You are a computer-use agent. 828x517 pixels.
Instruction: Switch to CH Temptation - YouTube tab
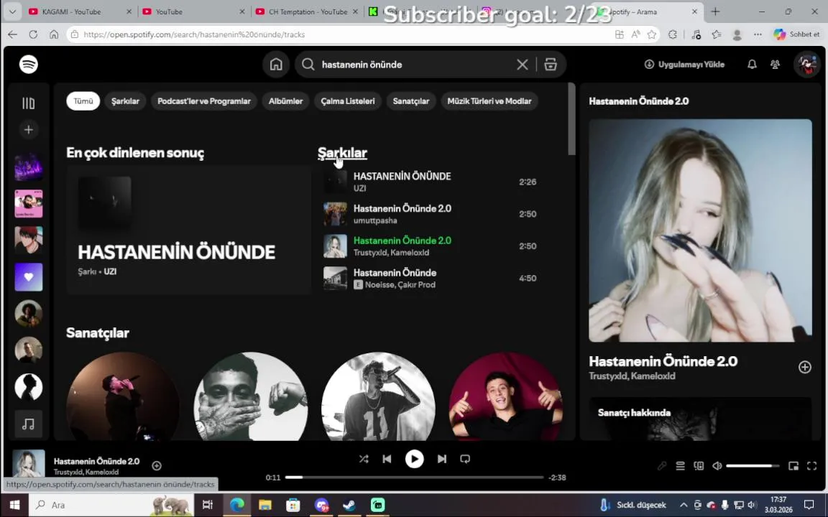(x=308, y=11)
